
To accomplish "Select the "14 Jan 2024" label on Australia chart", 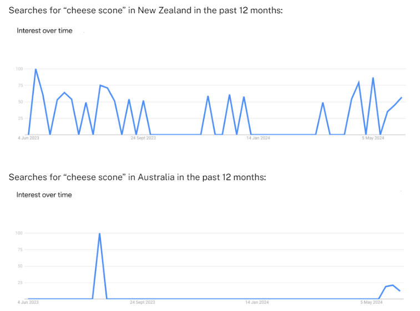I will [x=258, y=302].
